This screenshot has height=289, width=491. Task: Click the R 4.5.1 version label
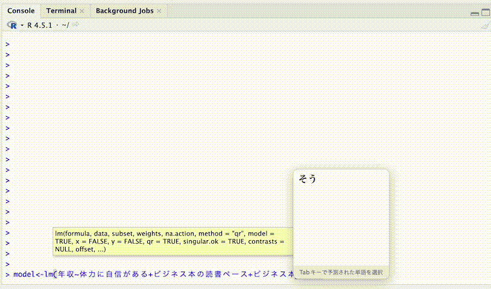click(41, 25)
